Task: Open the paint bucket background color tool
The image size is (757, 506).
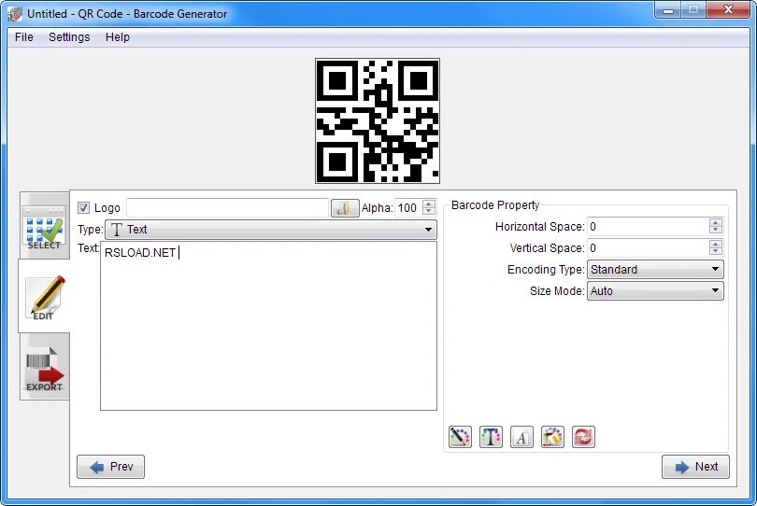Action: (552, 437)
